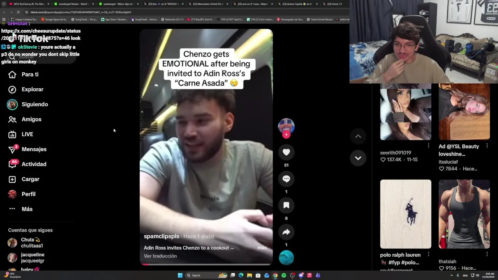Like the video with the heart icon
This screenshot has height=280, width=498.
(286, 152)
